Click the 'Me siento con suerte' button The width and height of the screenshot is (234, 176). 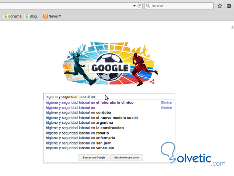pos(126,158)
